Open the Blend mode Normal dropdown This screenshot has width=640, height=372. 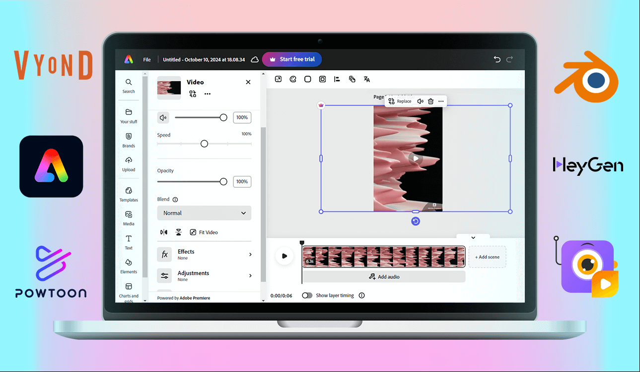204,213
